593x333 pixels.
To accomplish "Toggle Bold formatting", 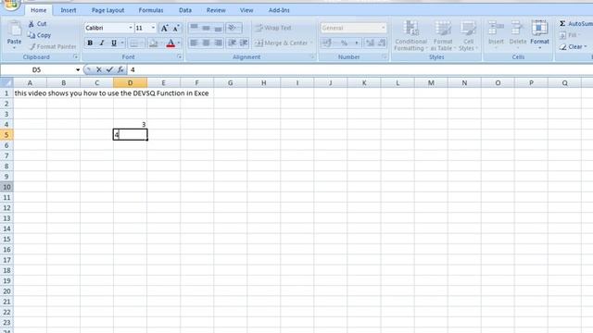I will (x=90, y=43).
